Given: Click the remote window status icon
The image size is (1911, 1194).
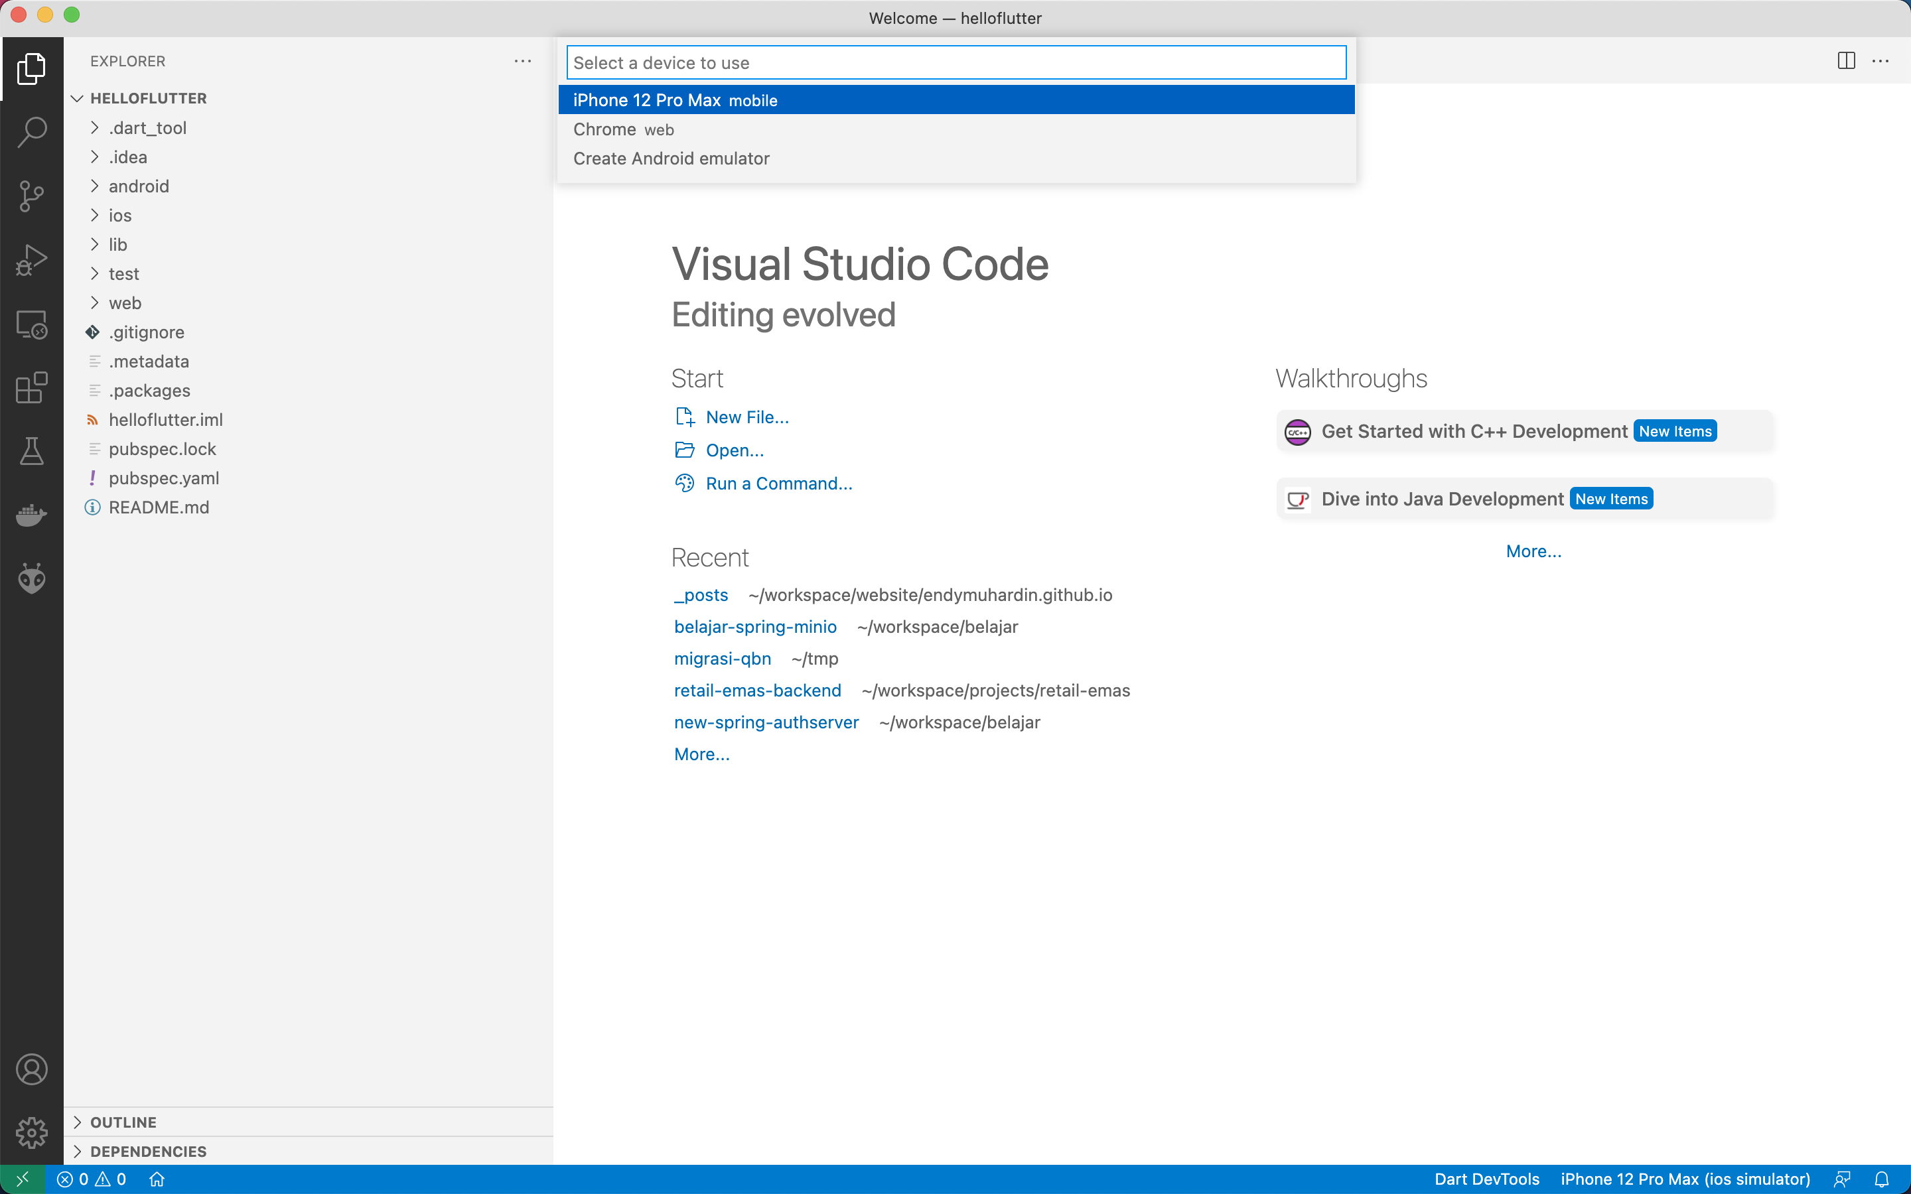Looking at the screenshot, I should pos(22,1179).
